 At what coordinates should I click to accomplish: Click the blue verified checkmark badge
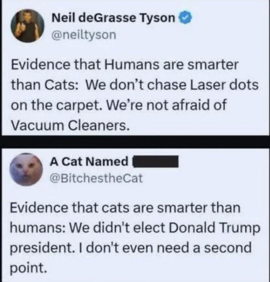click(x=185, y=19)
